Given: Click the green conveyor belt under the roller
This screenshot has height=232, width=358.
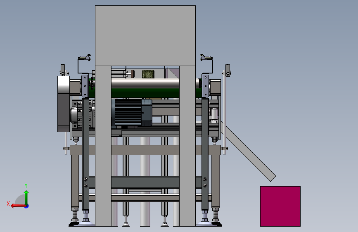Looking at the screenshot, I should [145, 93].
